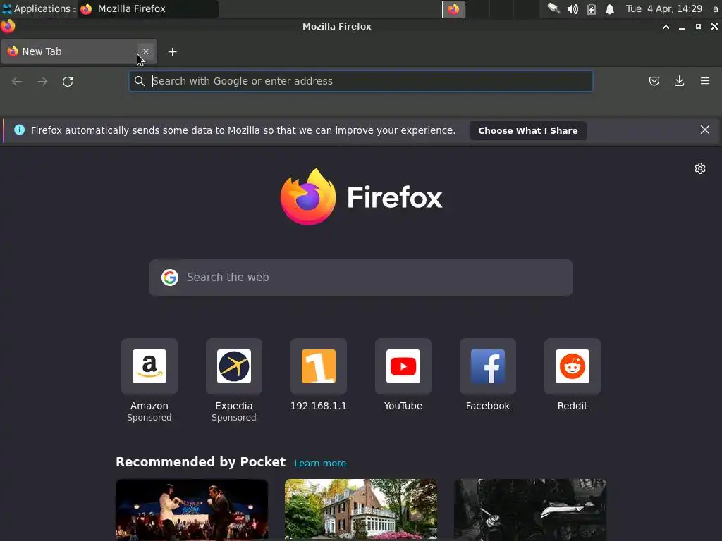This screenshot has height=541, width=722.
Task: Open the power manager battery icon
Action: coord(592,9)
